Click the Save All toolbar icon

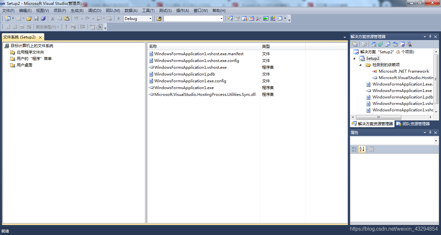(43, 18)
